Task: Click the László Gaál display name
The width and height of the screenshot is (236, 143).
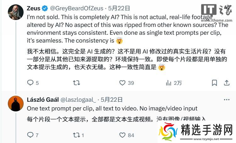Action: tap(43, 100)
